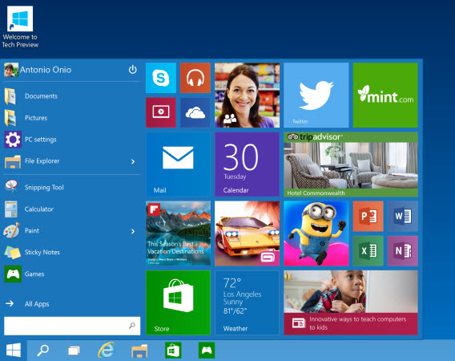Expand the File Explorer jump list arrow
Image resolution: width=455 pixels, height=361 pixels.
[x=133, y=161]
